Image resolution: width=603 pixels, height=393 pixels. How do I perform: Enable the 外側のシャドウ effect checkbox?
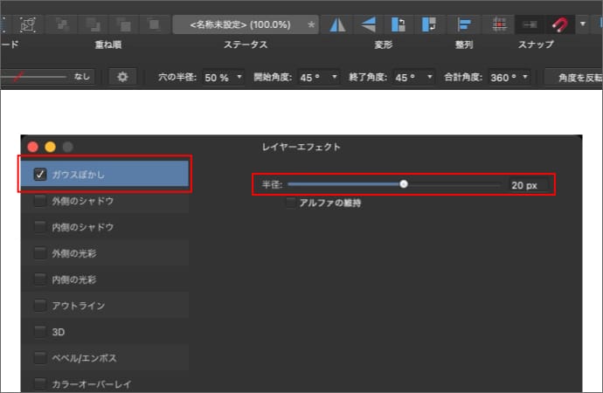point(40,201)
